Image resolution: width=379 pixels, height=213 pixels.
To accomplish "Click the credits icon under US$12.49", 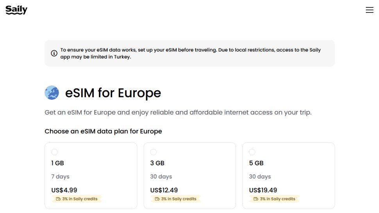I will pos(157,199).
